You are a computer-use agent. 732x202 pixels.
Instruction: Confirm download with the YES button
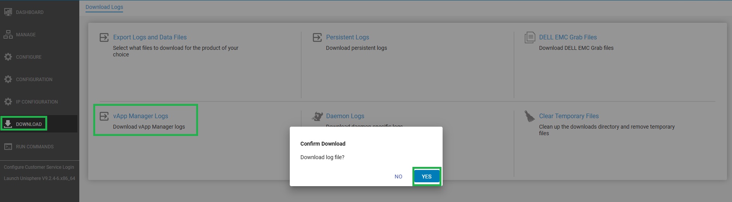click(426, 177)
